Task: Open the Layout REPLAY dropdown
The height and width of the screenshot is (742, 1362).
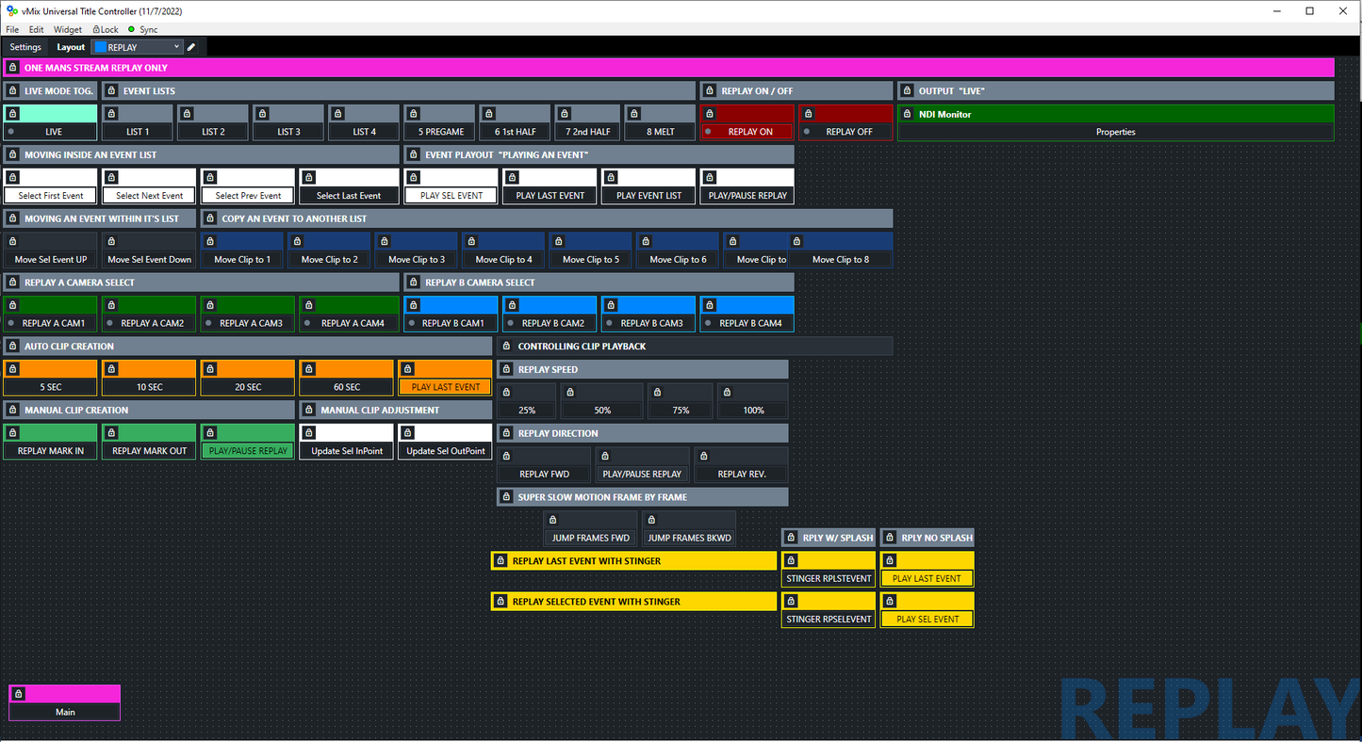Action: point(137,47)
